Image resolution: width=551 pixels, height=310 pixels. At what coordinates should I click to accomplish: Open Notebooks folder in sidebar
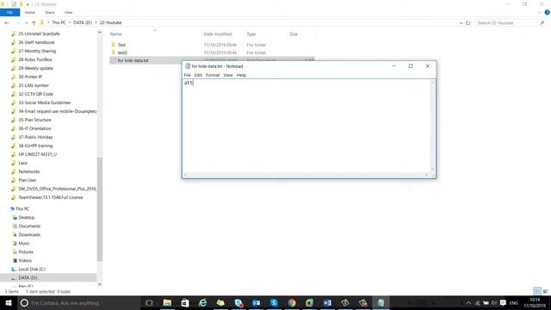(x=28, y=171)
